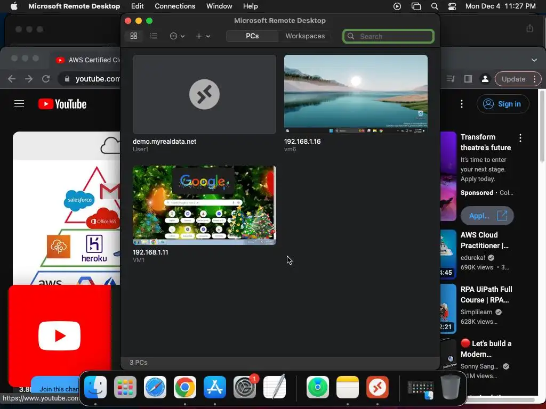Open App Store from the Dock
The width and height of the screenshot is (546, 409).
click(215, 387)
